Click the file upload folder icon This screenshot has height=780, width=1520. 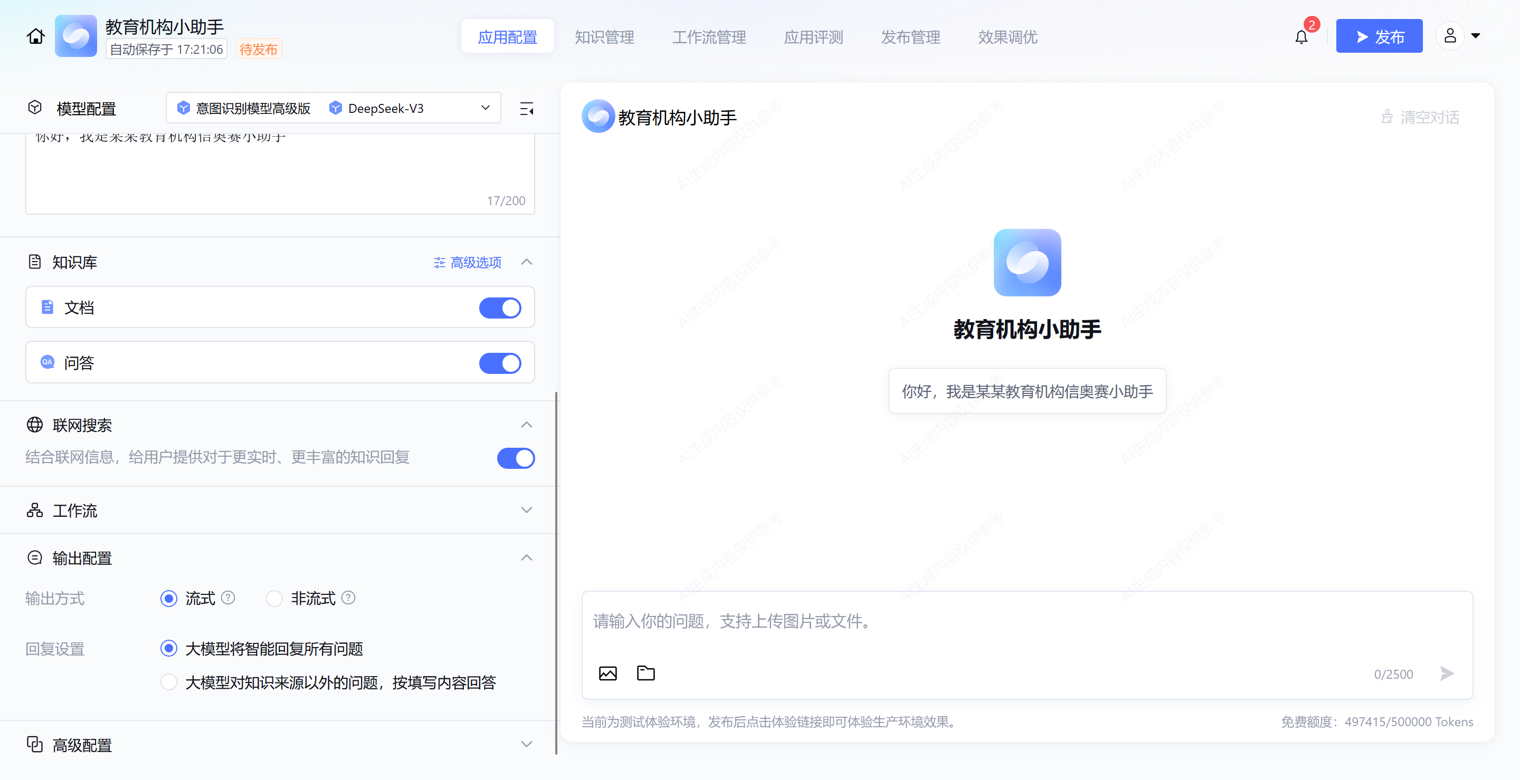point(645,673)
